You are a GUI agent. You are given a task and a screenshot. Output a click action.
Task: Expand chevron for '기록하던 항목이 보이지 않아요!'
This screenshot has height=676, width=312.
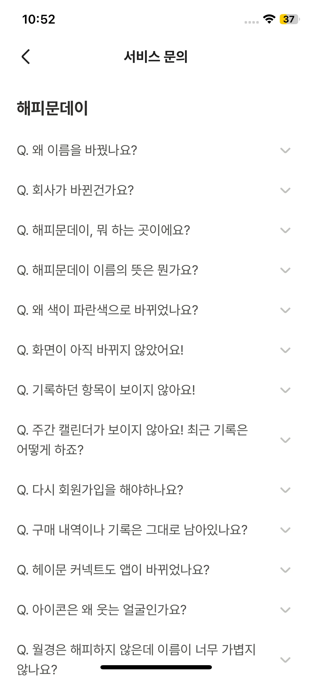285,390
